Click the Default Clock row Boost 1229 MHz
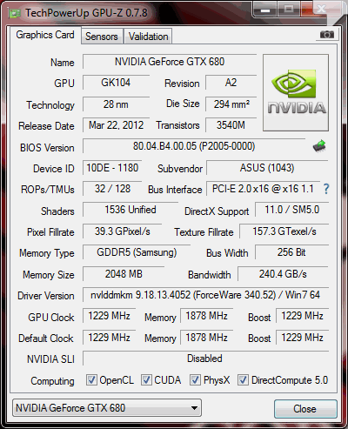This screenshot has width=348, height=429. [x=302, y=338]
